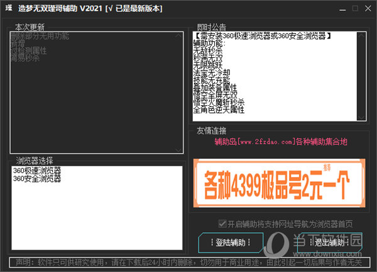Click the 秒满无双 line in announcement
Viewport: 377px width, 272px height.
pyautogui.click(x=208, y=58)
